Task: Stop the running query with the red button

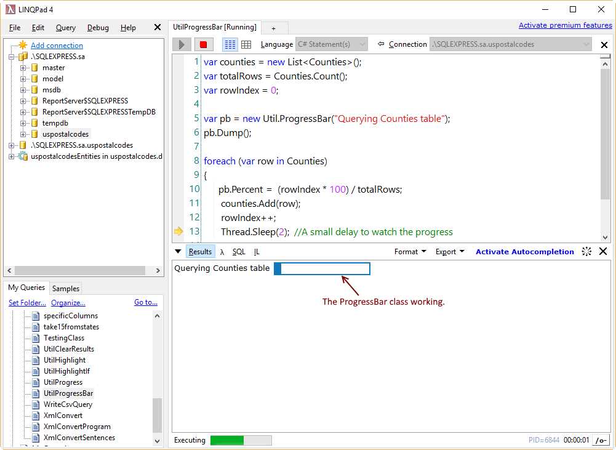Action: (x=204, y=44)
